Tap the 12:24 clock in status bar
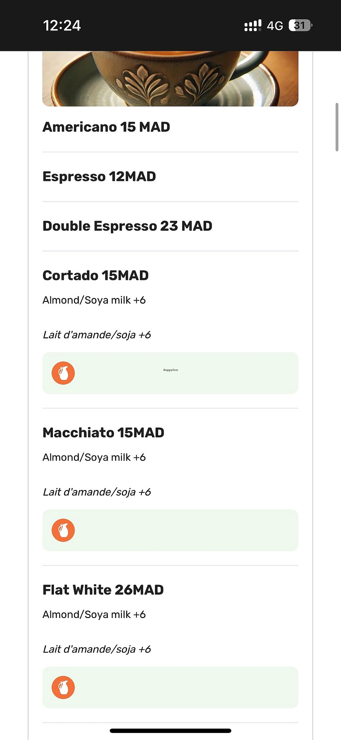 click(x=62, y=26)
